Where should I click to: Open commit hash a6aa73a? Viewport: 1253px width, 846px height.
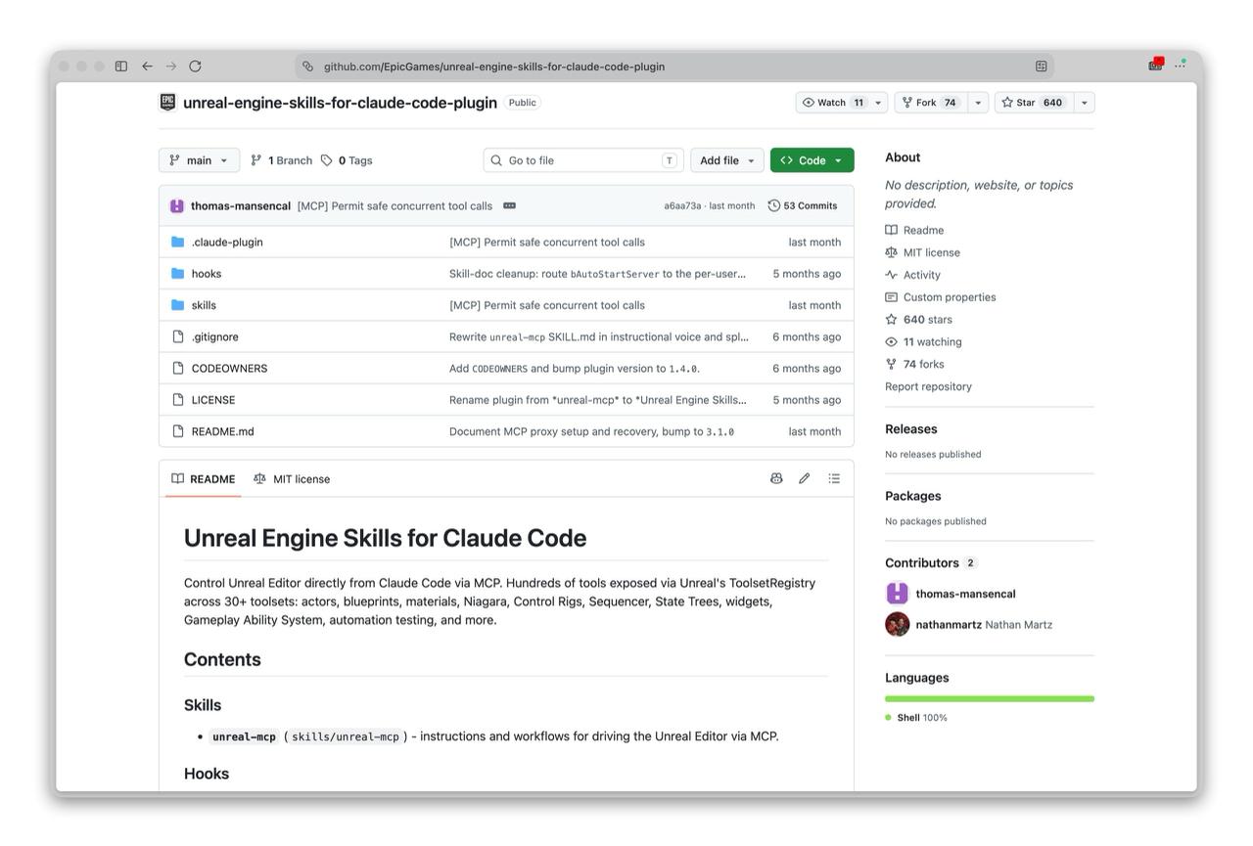pos(682,205)
